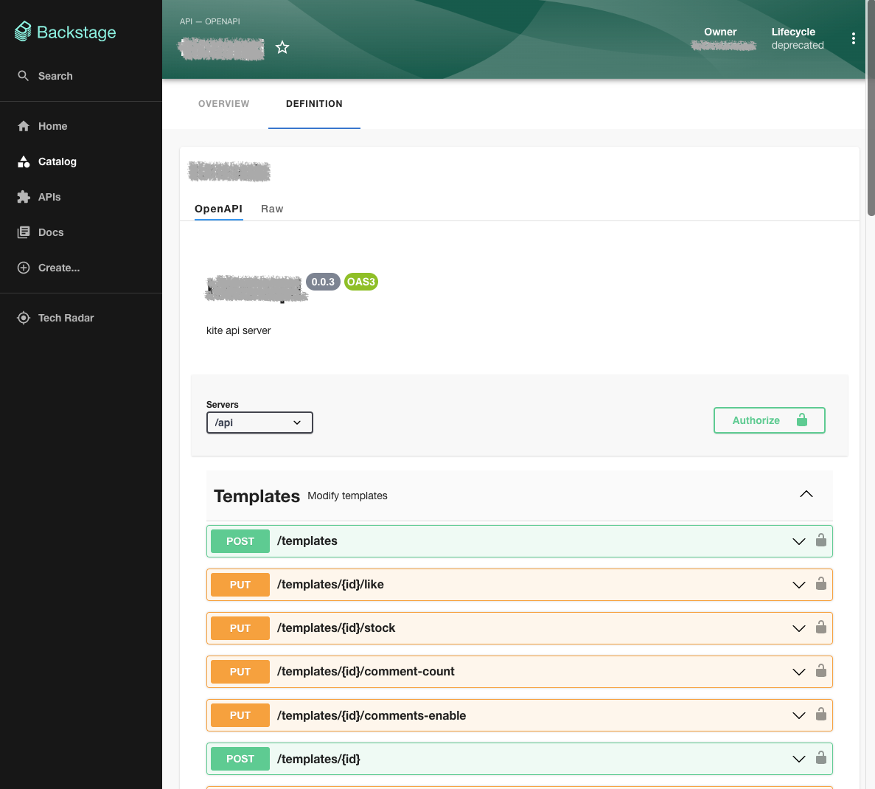Click lock icon on comments-enable row

821,715
